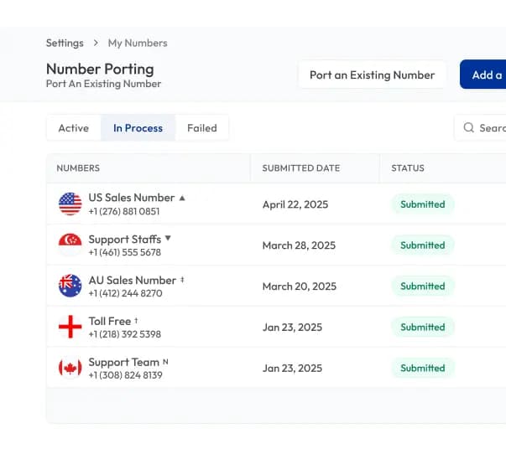Select the In Process tab
This screenshot has height=449, width=506.
138,128
